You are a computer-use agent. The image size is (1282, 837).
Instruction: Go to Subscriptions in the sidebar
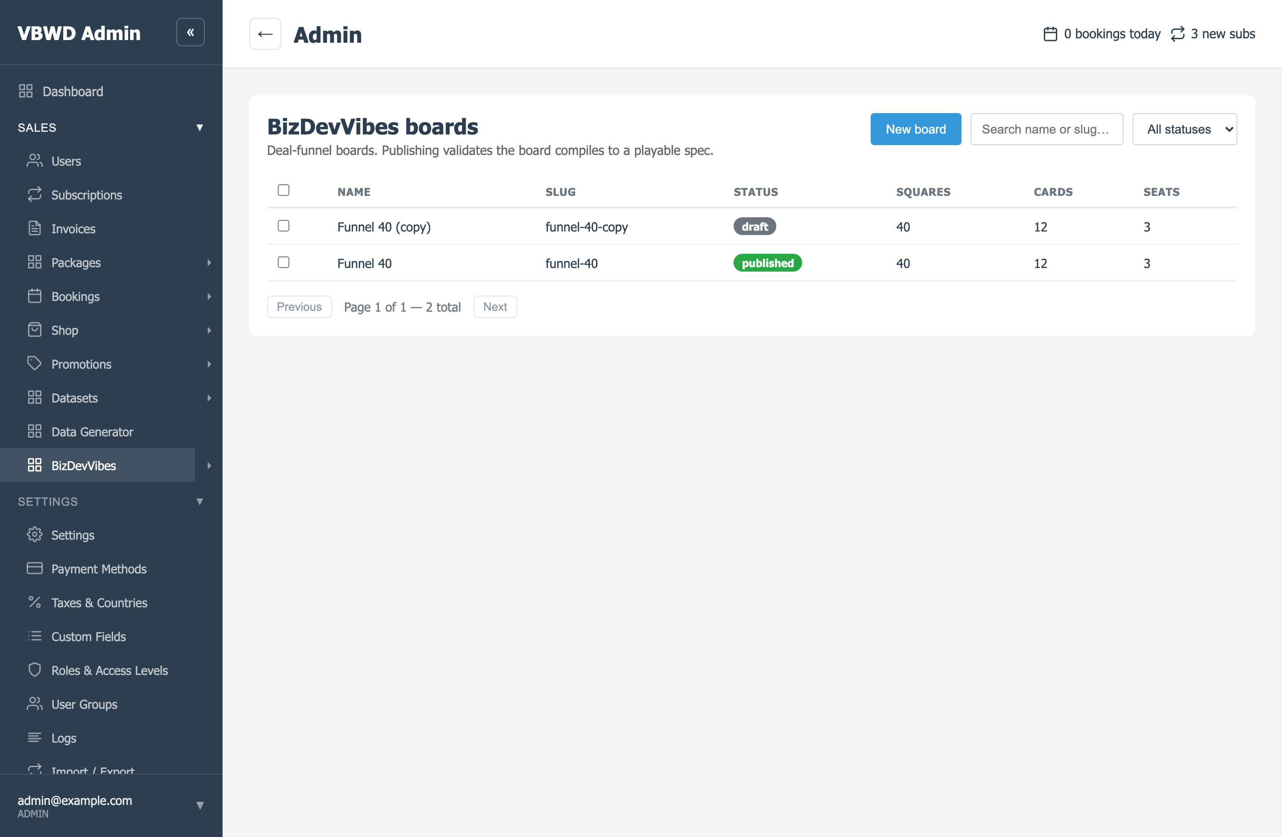tap(87, 195)
